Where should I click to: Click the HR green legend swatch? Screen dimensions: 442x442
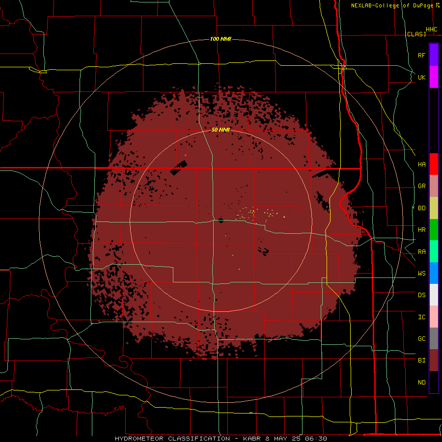click(434, 230)
